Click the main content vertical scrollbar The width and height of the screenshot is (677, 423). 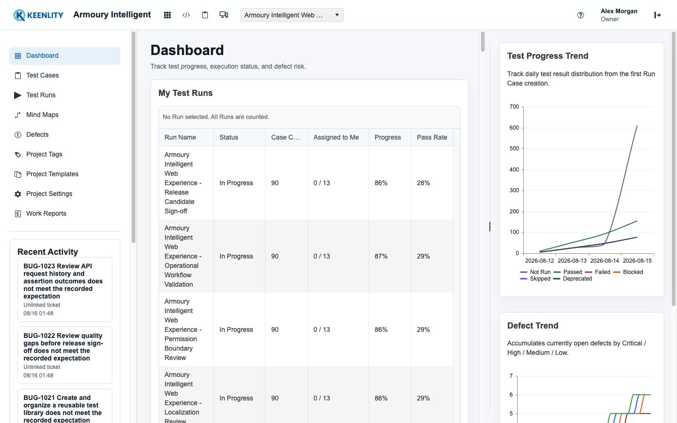482,41
